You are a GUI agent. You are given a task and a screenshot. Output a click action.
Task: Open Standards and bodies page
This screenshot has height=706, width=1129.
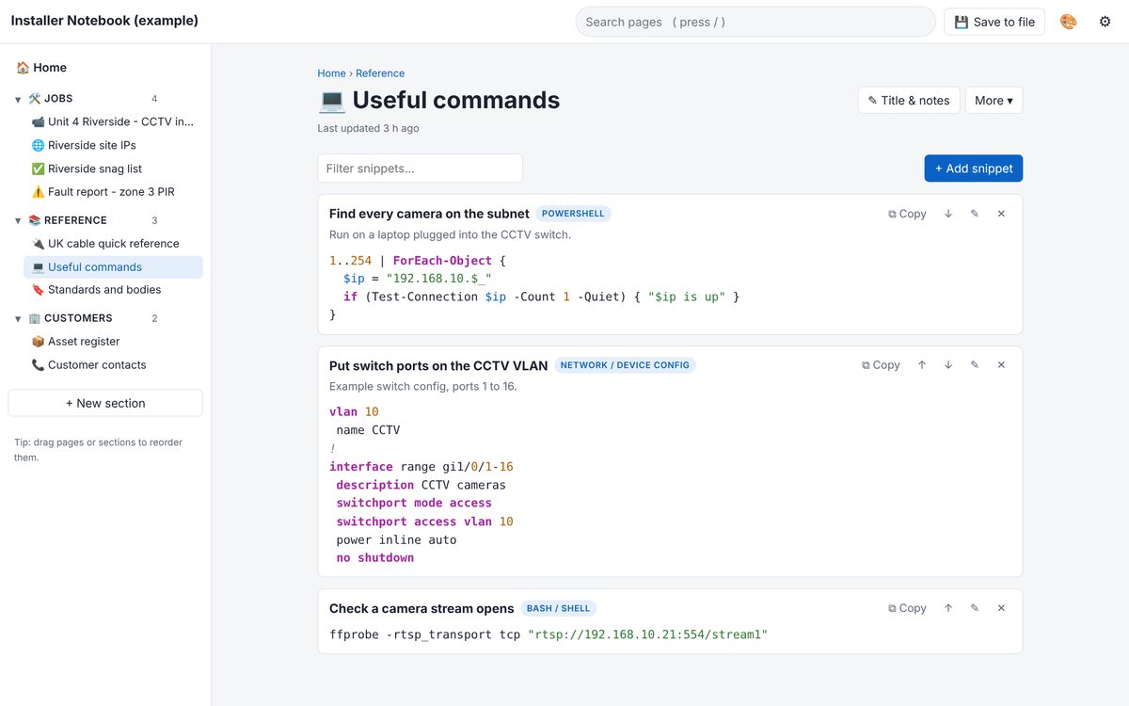point(113,290)
